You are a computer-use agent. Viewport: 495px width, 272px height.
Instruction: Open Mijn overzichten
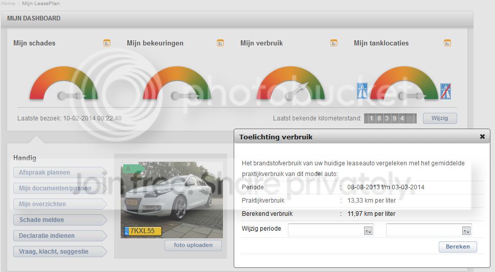point(60,204)
